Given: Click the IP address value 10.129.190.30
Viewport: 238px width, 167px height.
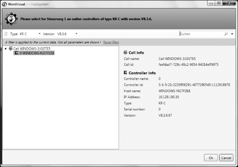Looking at the screenshot, I should tap(169, 97).
